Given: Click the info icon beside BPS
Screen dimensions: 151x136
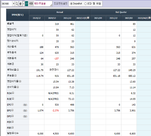Looking at the screenshot, I should [x=12, y=110].
